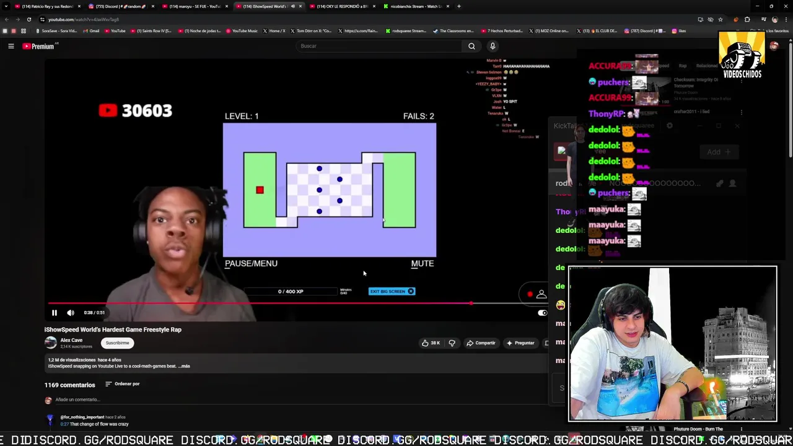Reload the page with refresh icon
This screenshot has width=793, height=446.
[28, 19]
